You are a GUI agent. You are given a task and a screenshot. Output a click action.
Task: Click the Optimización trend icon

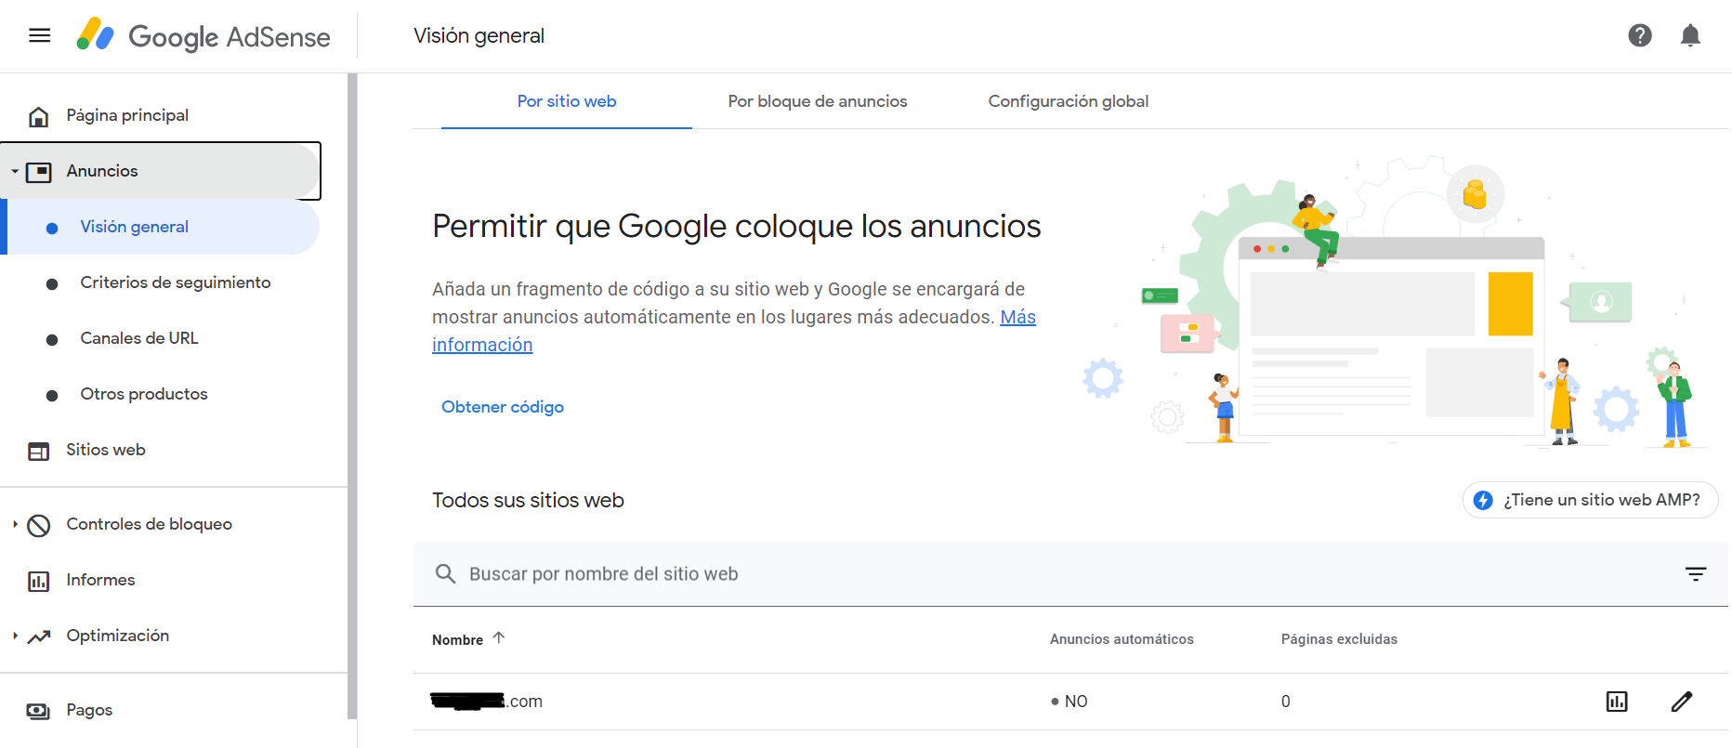pos(38,636)
